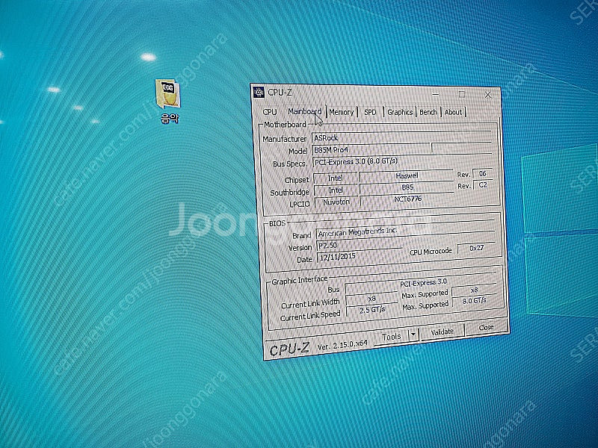Click the Current Link Width x8 value
The width and height of the screenshot is (598, 448).
tap(372, 298)
